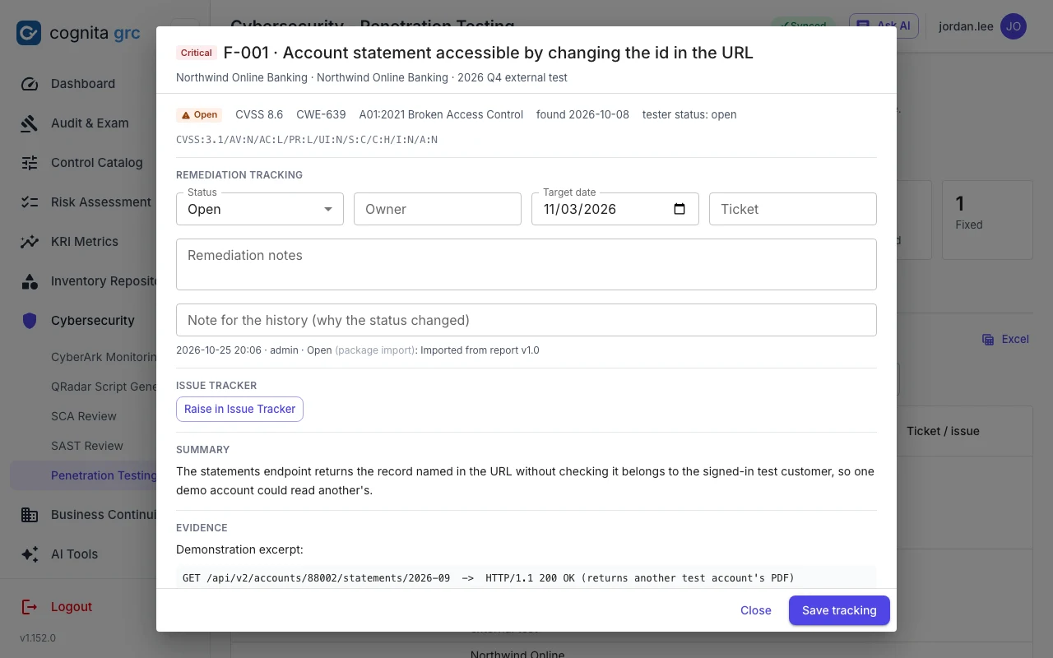
Task: Click the Inventory Repository shapes icon
Action: pyautogui.click(x=30, y=281)
